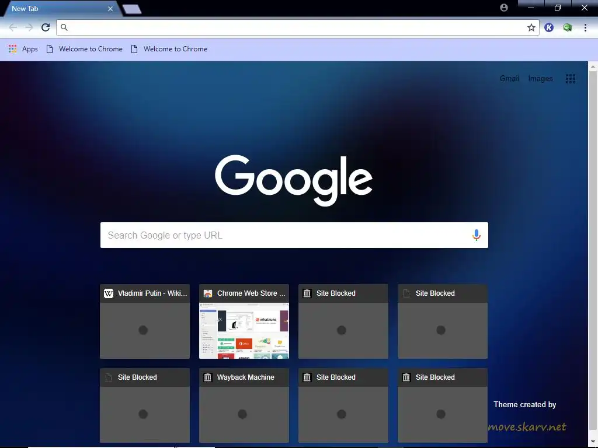Click the Chrome Web Store tile favicon
Screen dimensions: 598x448
[208, 293]
